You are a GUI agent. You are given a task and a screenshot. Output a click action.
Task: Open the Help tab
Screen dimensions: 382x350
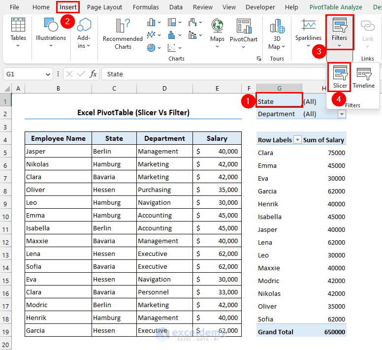coord(291,7)
